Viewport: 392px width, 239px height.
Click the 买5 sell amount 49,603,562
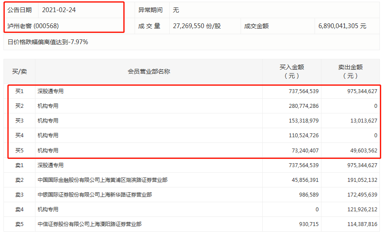click(x=359, y=150)
